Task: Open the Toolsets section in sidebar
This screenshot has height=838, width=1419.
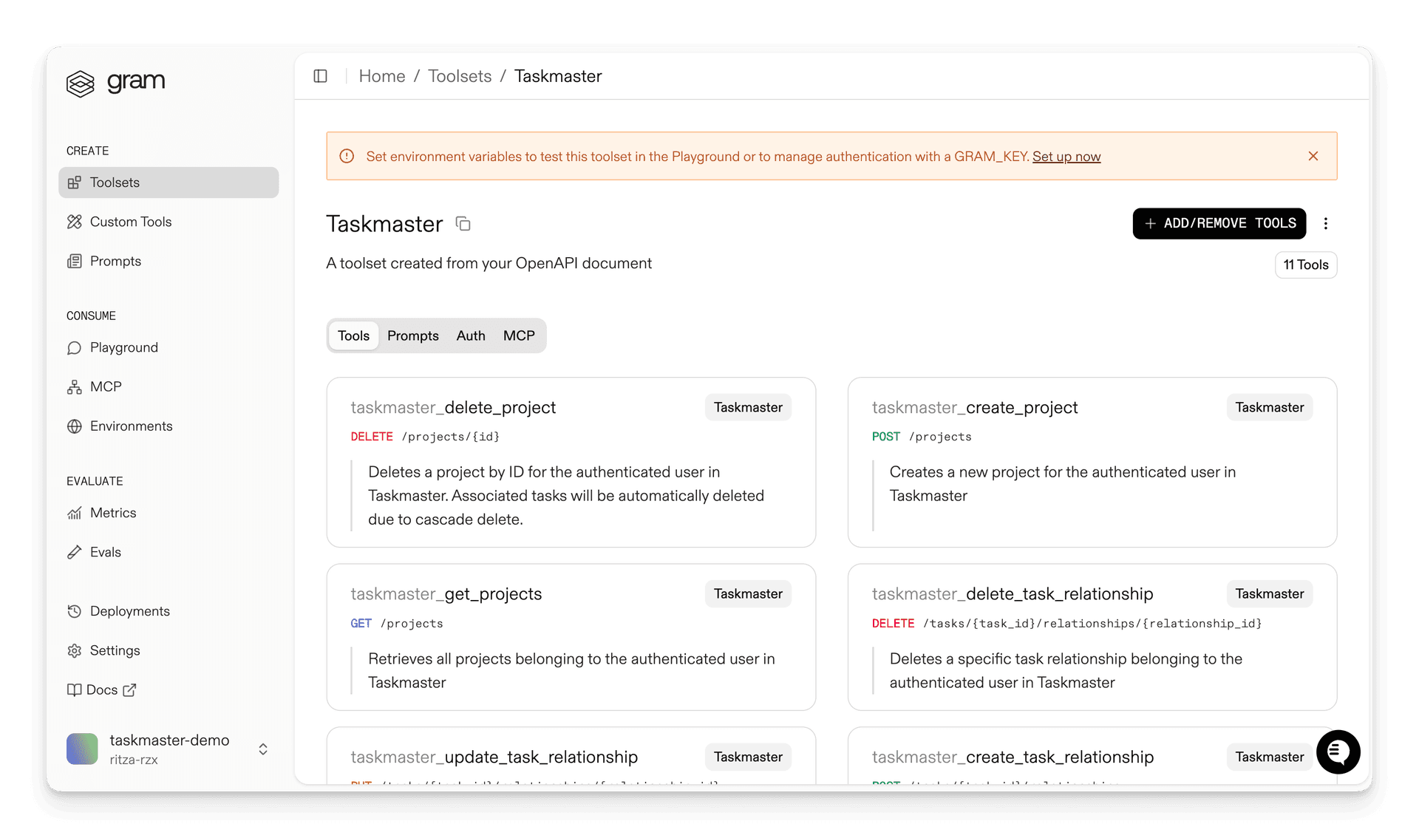Action: [x=115, y=183]
